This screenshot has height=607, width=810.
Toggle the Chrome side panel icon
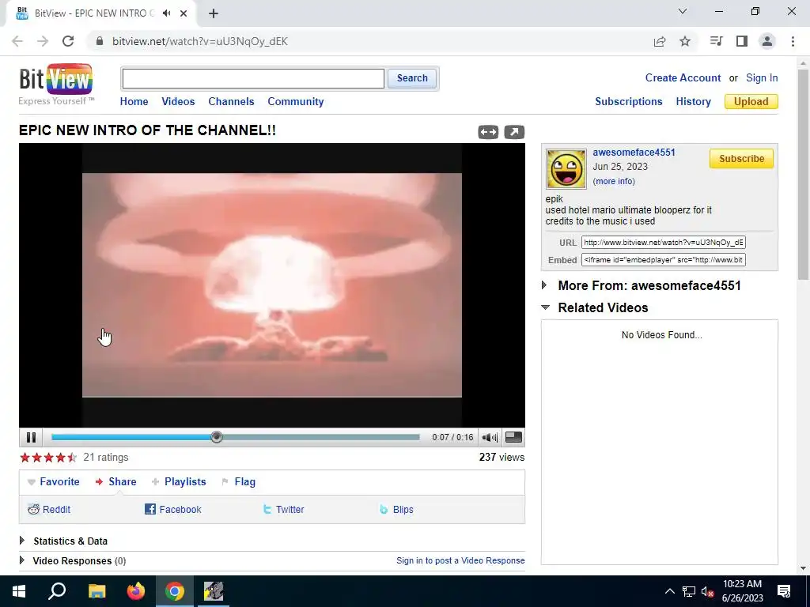(x=742, y=41)
